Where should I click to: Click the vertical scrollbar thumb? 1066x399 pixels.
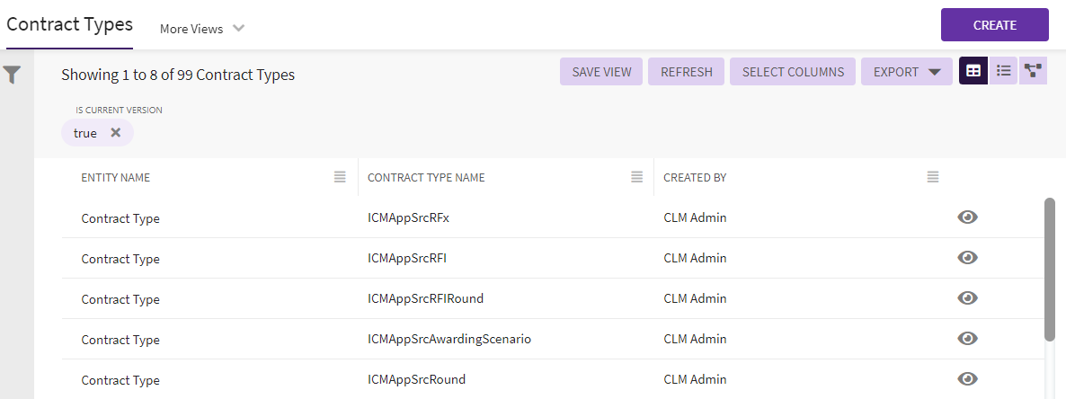1049,270
